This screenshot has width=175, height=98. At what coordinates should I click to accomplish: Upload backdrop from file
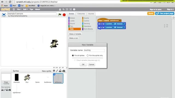point(7,90)
